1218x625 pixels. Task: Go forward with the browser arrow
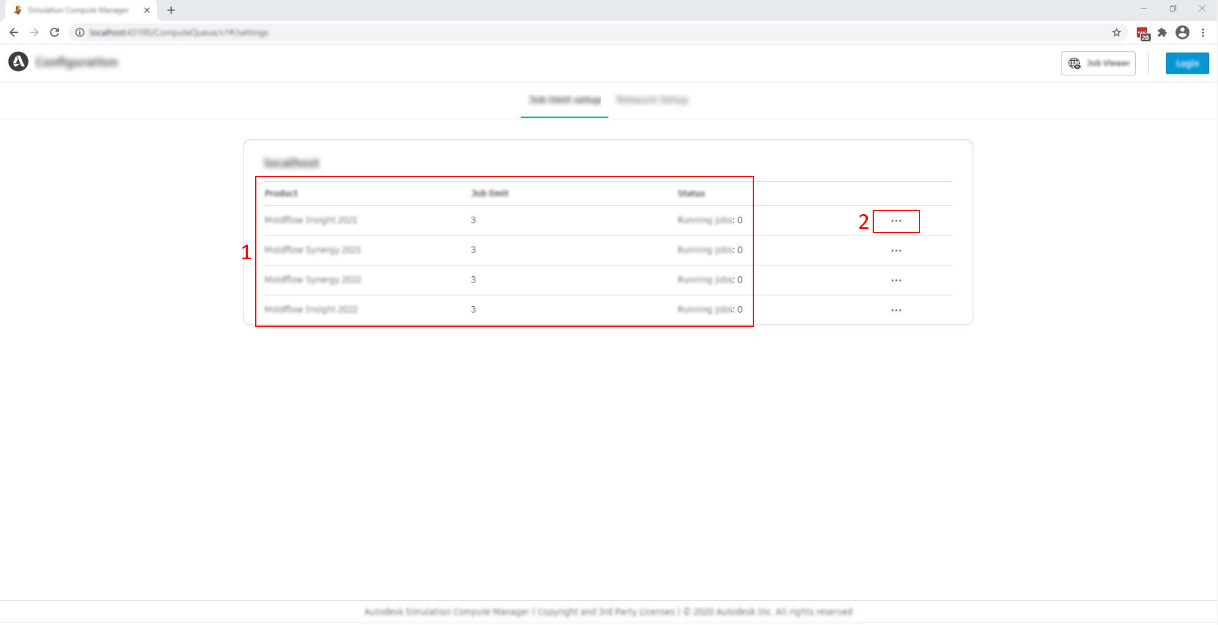pyautogui.click(x=34, y=32)
